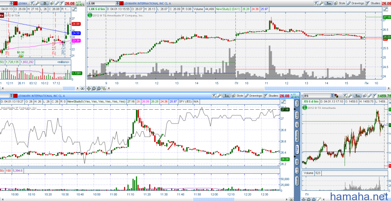Viewport: 391px width, 201px height.
Task: Click zoom-out magnifier below LXK 5m chart
Action: (99, 88)
